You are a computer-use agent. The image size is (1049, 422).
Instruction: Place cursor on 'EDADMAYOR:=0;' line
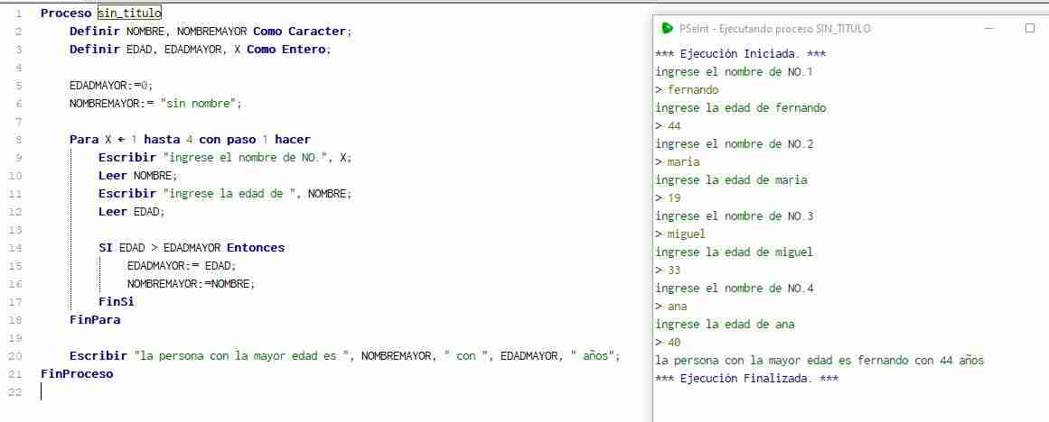112,86
